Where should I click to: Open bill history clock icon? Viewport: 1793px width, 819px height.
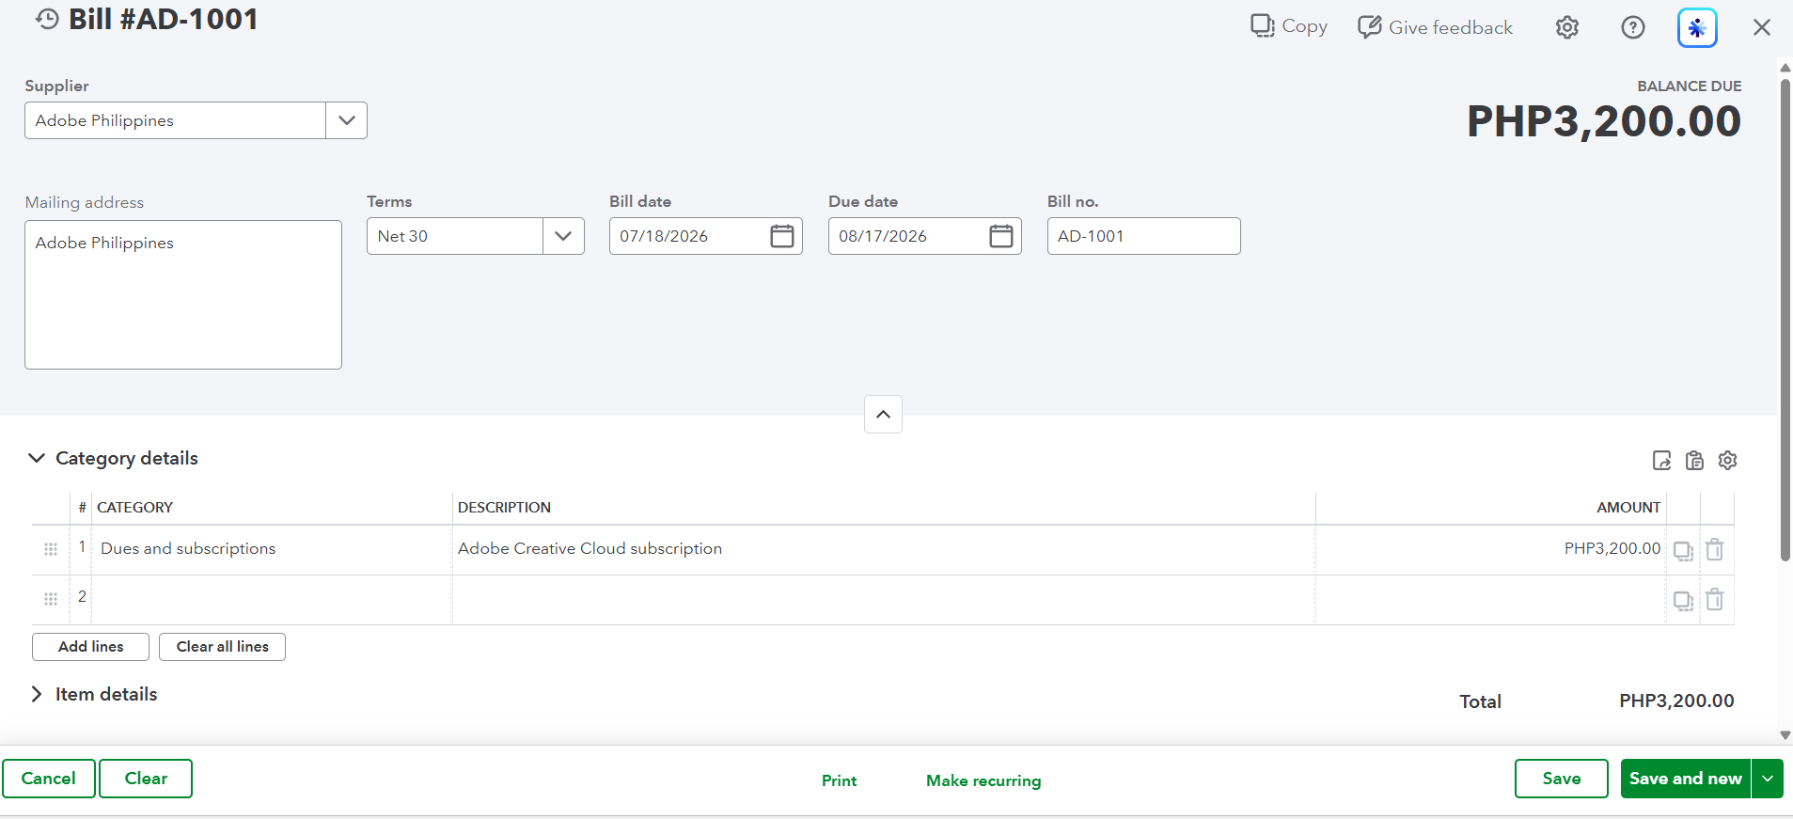[47, 19]
